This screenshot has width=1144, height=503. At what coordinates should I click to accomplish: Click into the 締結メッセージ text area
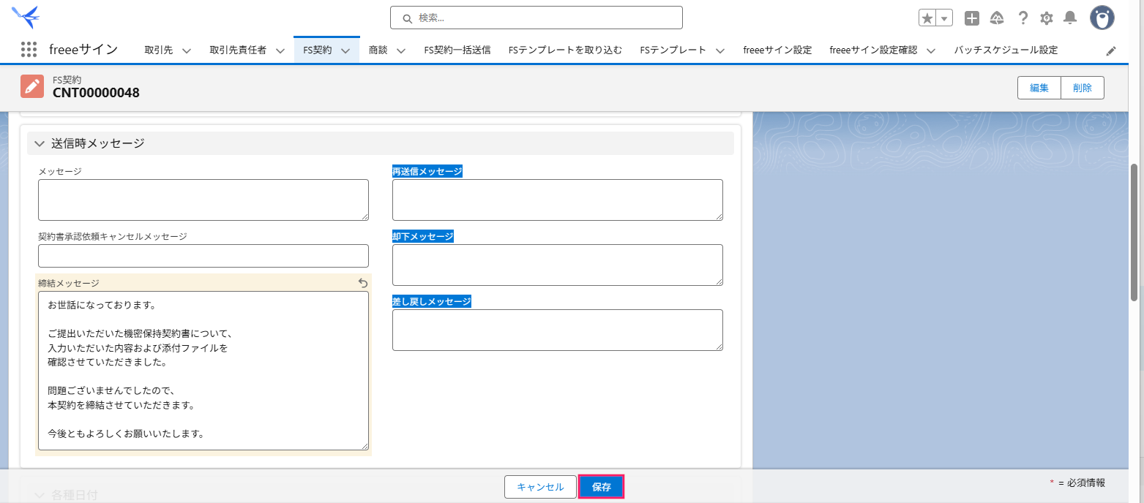pos(203,371)
